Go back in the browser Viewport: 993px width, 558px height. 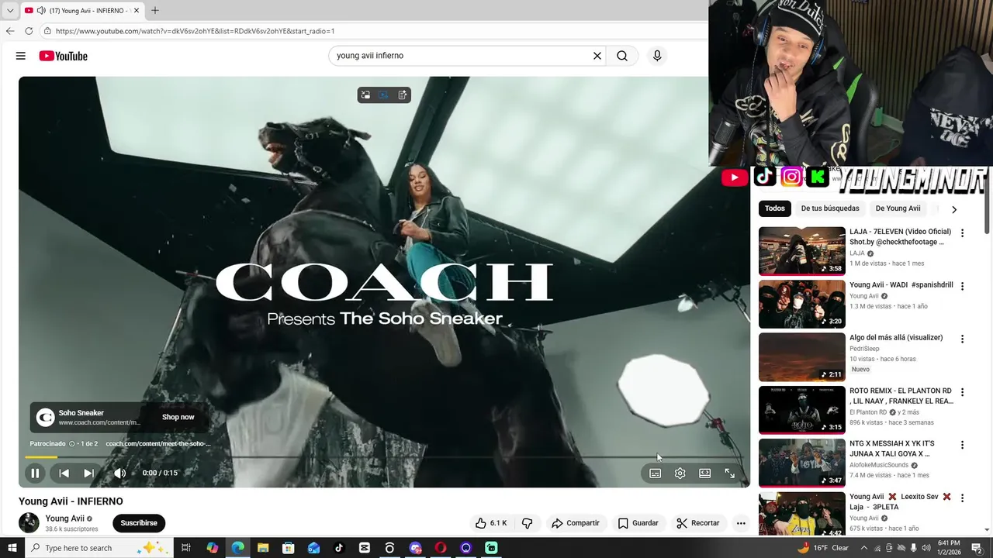pos(10,31)
